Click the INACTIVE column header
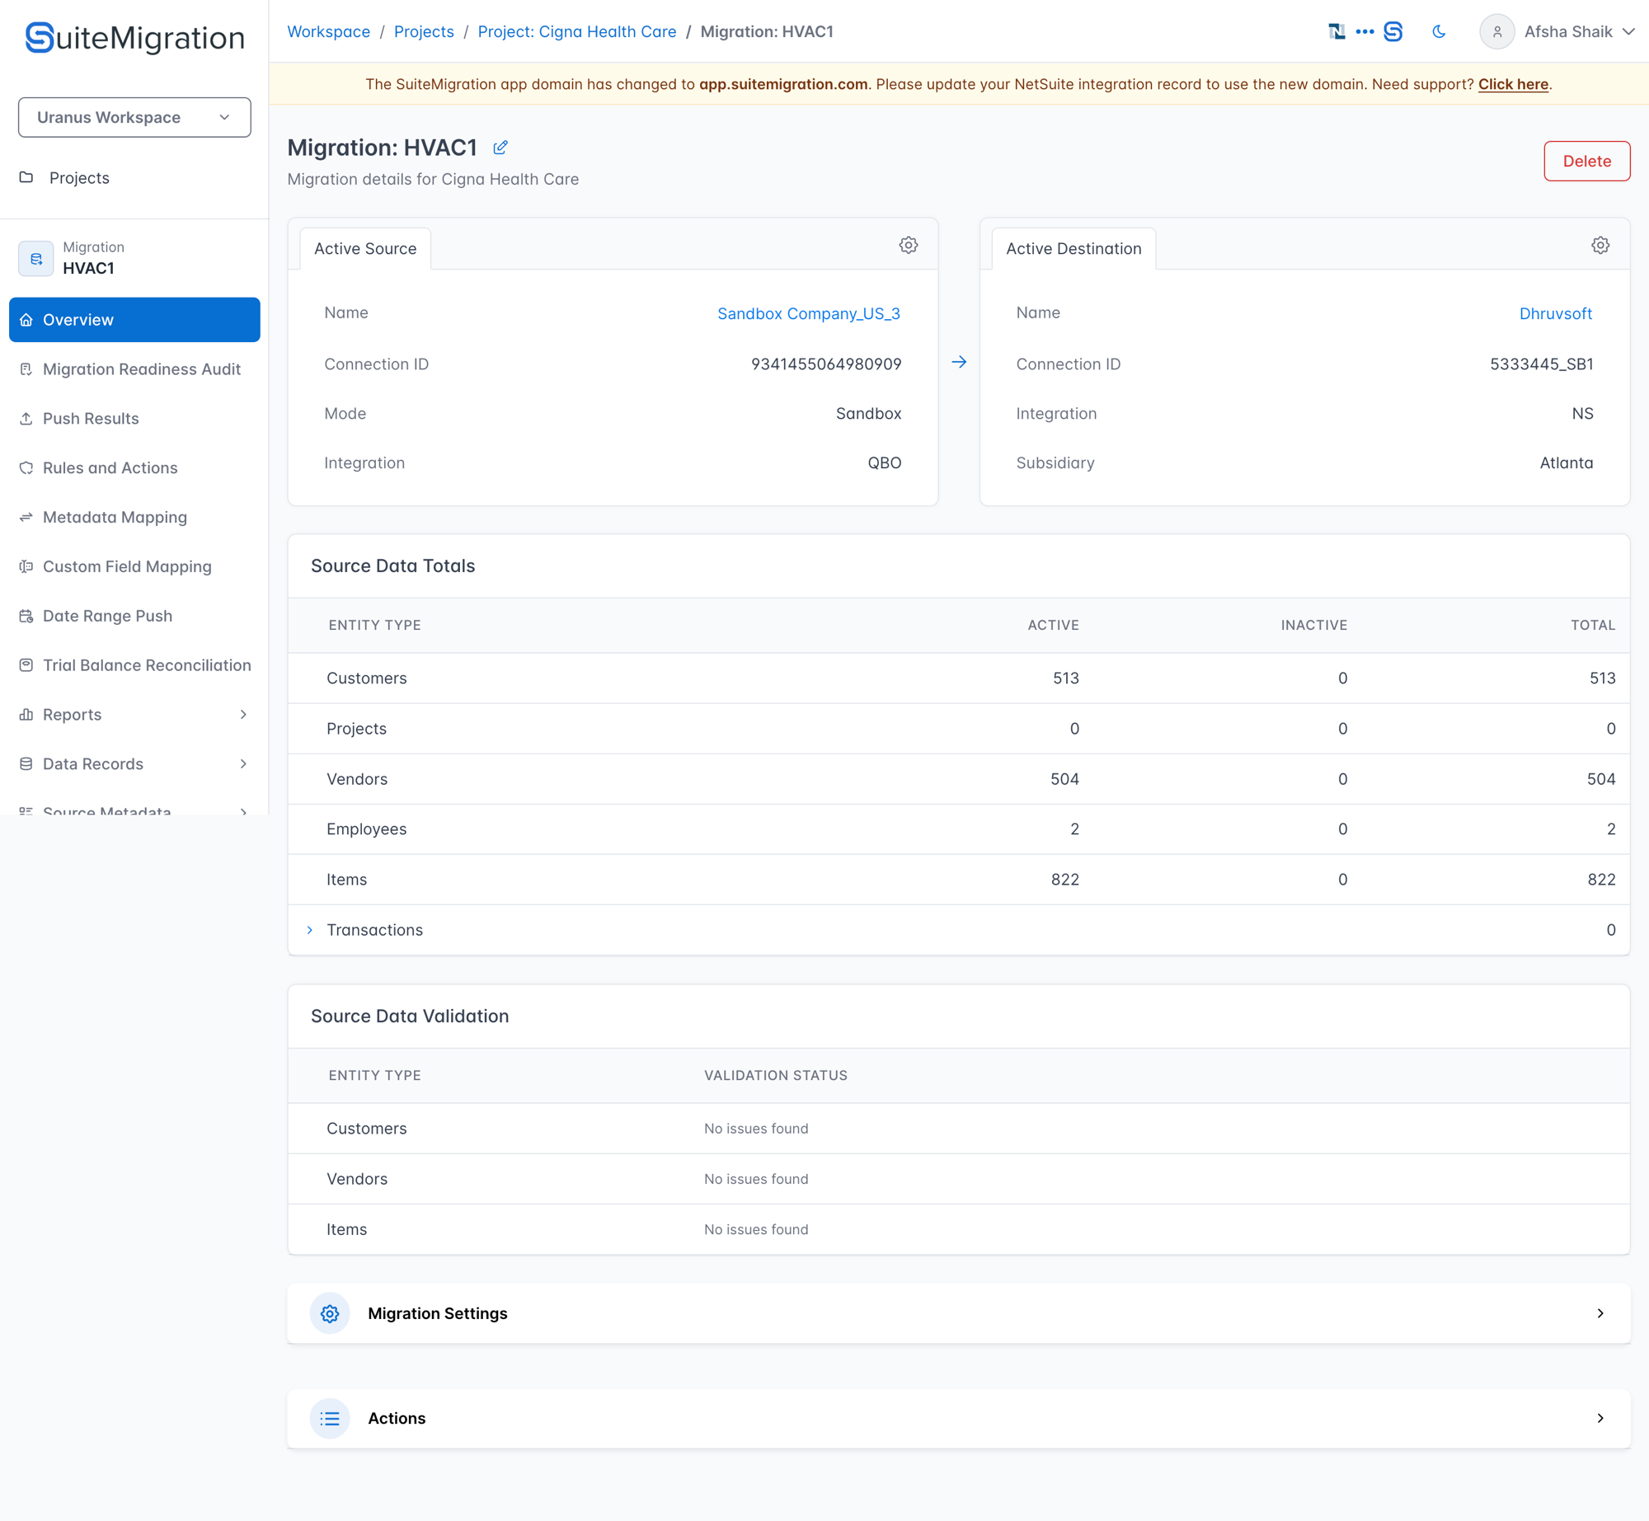The image size is (1649, 1521). click(1313, 625)
